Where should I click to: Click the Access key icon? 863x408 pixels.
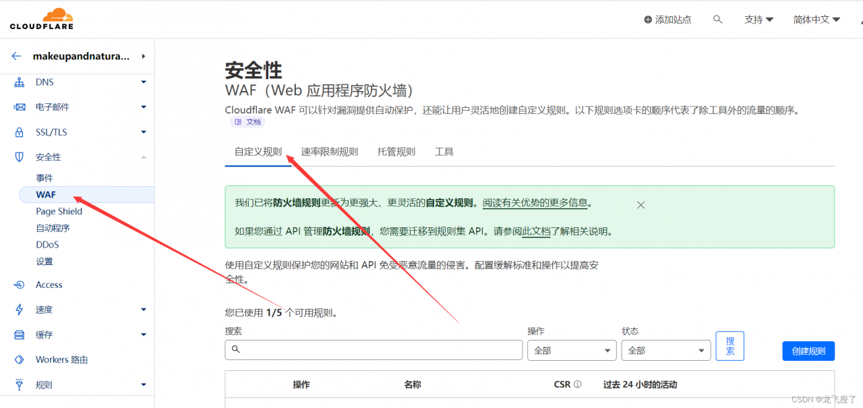point(20,284)
